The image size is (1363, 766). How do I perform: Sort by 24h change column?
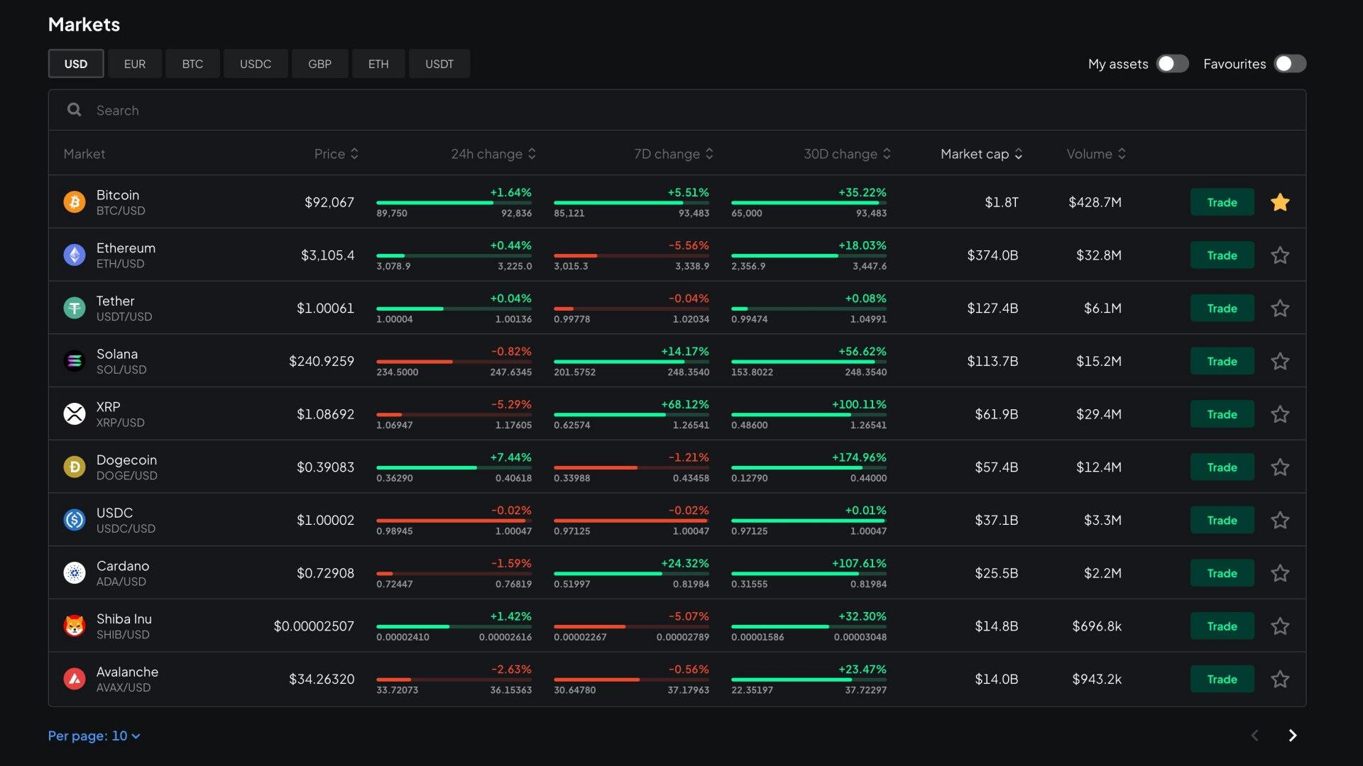[493, 154]
